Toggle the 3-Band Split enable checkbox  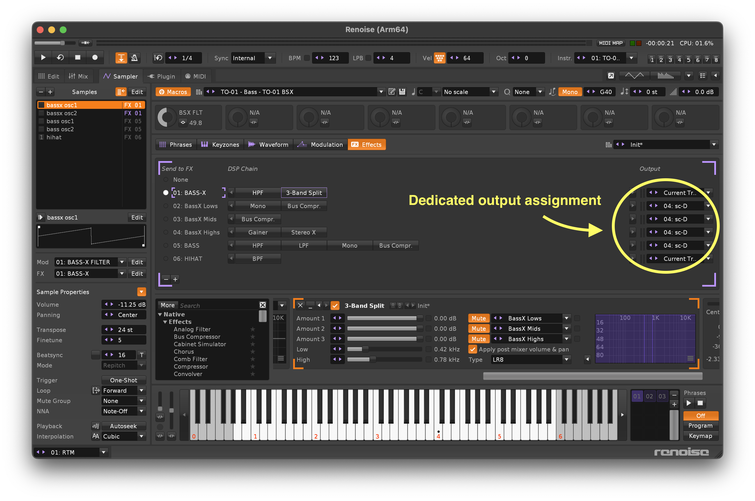[x=334, y=306]
